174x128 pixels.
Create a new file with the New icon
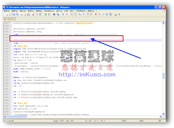(7, 14)
